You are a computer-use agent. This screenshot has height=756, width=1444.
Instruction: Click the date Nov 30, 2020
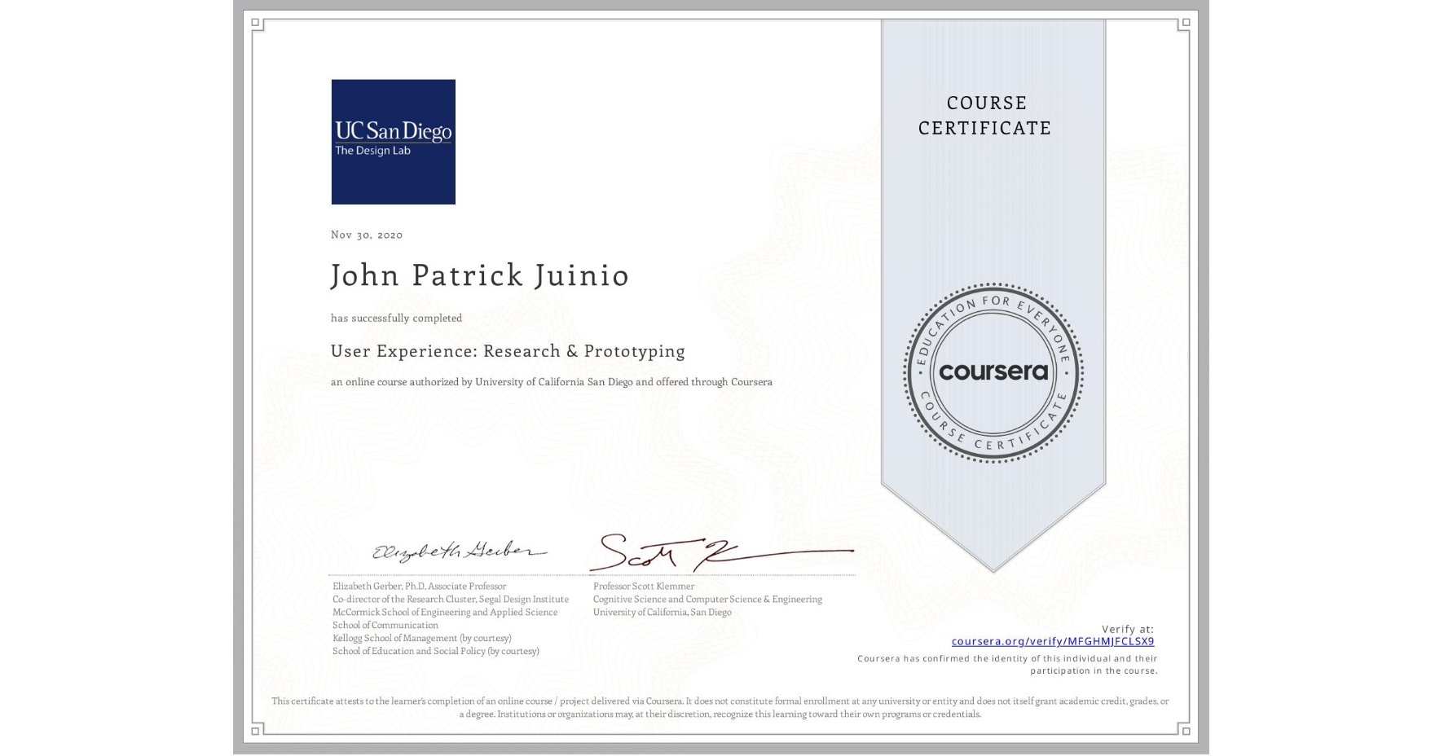click(x=366, y=235)
